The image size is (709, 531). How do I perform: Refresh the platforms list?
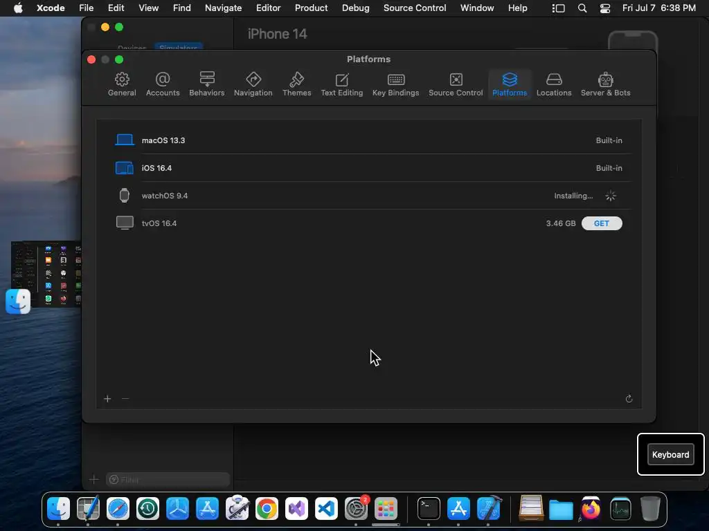pyautogui.click(x=629, y=399)
